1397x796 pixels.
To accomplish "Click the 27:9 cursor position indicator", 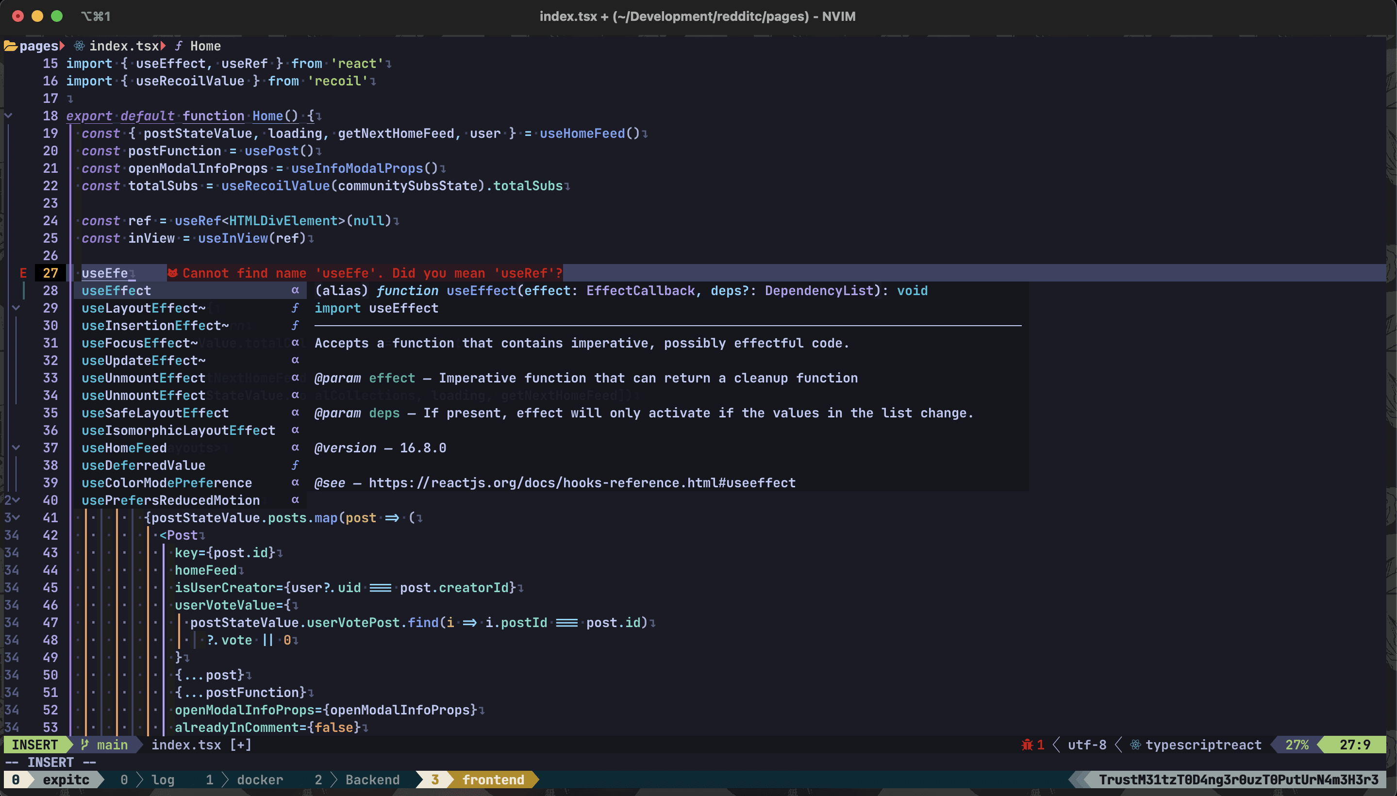I will click(x=1355, y=745).
